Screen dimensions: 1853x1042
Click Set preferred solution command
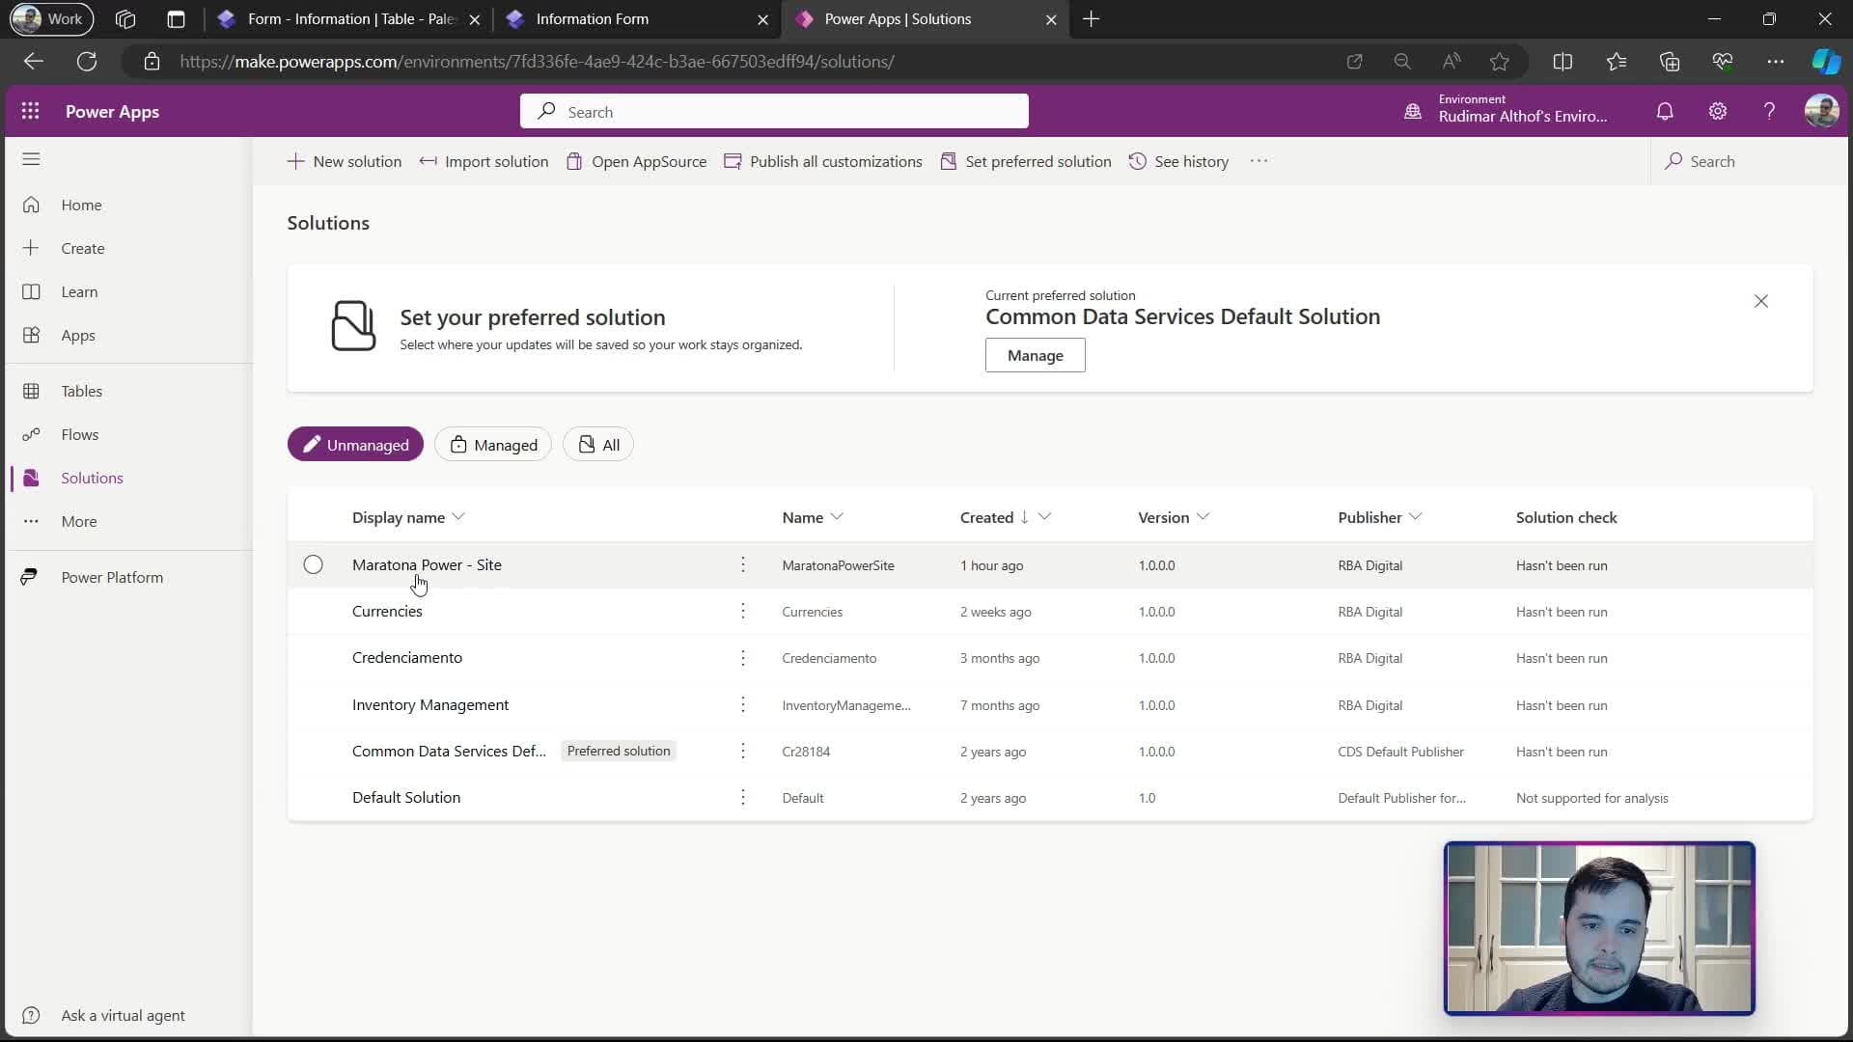click(x=1026, y=161)
